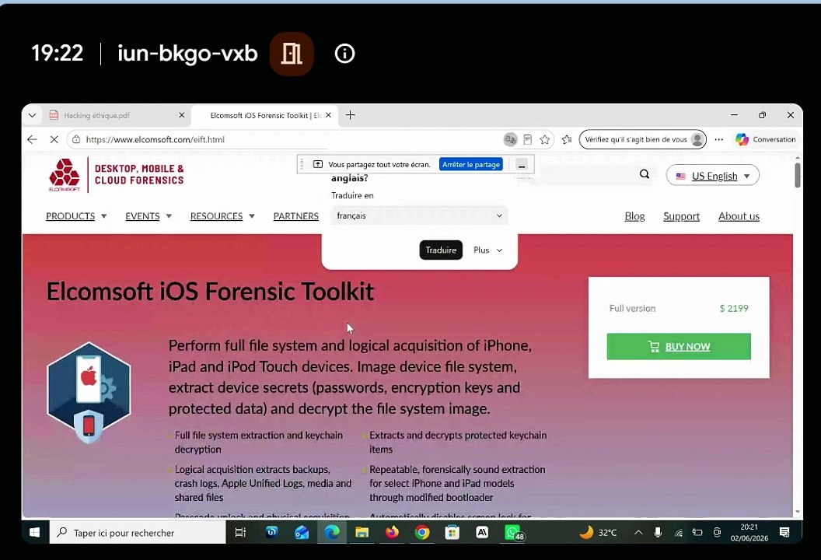Click the website search magnifier icon
This screenshot has width=821, height=560.
pos(645,174)
